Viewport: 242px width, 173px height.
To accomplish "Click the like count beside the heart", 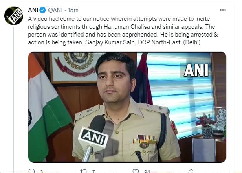I will [147, 171].
